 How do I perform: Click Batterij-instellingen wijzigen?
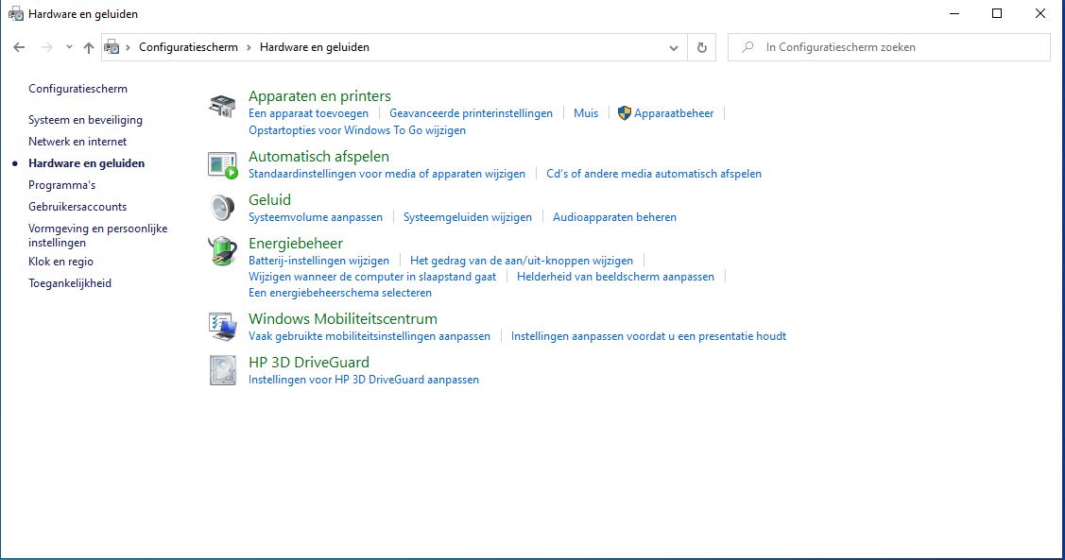[319, 261]
